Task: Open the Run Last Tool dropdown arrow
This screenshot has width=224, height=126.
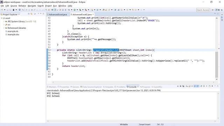Action: tap(89, 10)
